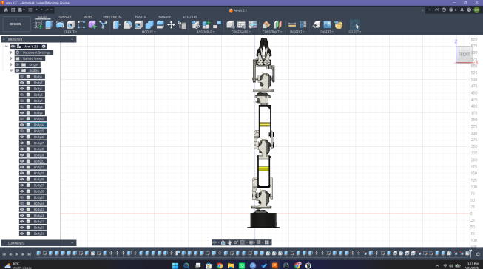The height and width of the screenshot is (269, 483).
Task: Select the Revolve tool
Action: [x=60, y=24]
